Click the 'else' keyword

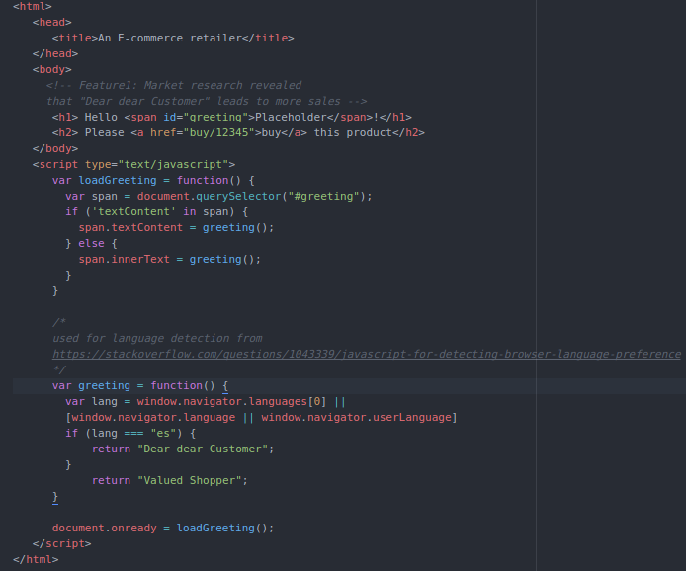[x=92, y=244]
